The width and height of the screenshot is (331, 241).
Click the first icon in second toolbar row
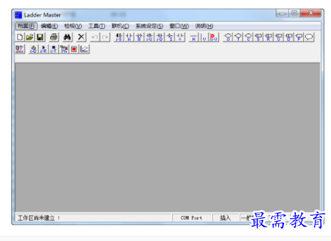click(20, 49)
